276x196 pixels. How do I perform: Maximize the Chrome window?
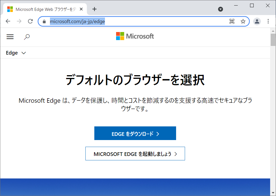[252, 6]
